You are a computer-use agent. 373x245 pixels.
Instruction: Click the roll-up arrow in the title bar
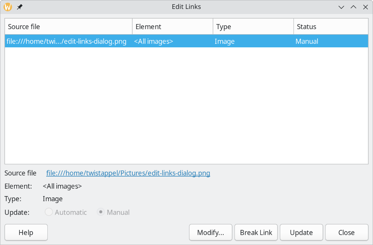pyautogui.click(x=353, y=7)
